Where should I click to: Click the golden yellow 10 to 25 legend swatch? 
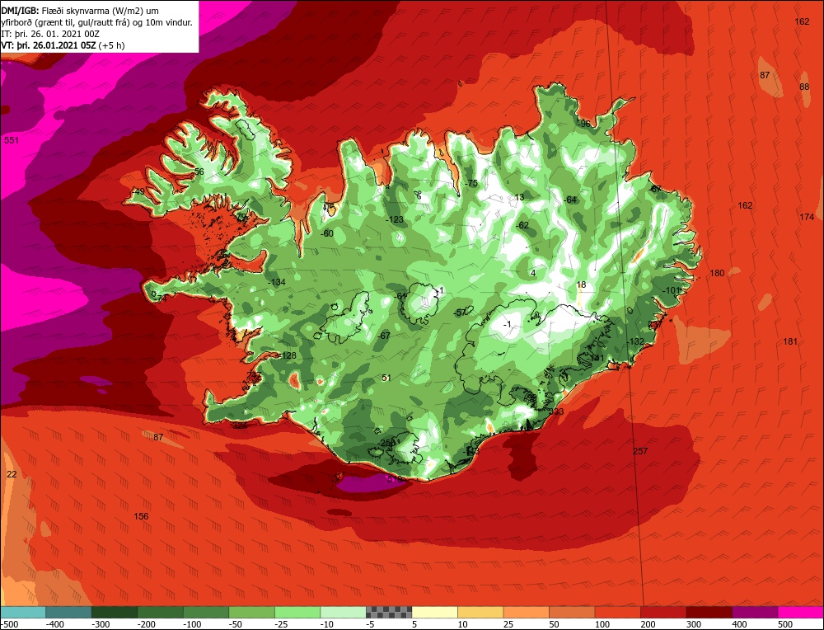[480, 612]
